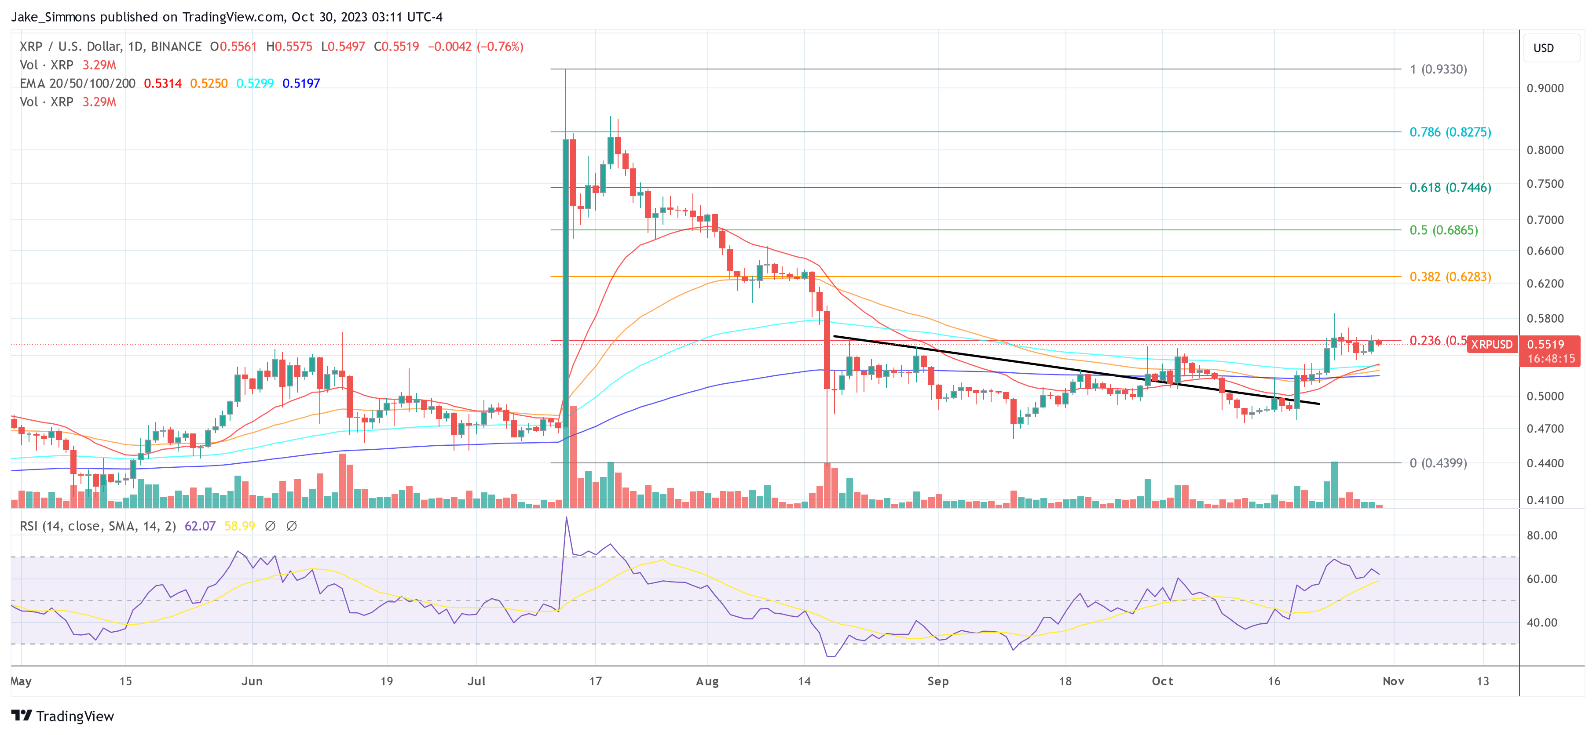Click the 0.5000 price axis label
This screenshot has height=735, width=1596.
point(1545,396)
